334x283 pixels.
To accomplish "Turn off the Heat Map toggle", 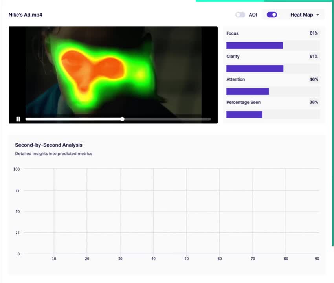I will [x=272, y=15].
